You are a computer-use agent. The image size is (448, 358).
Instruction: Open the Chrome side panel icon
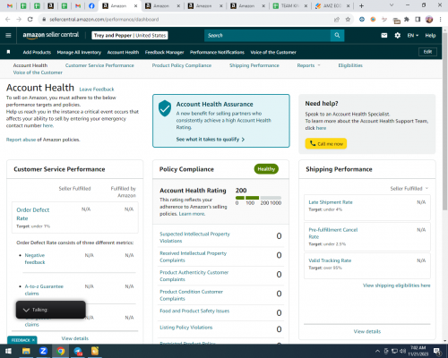pos(418,19)
